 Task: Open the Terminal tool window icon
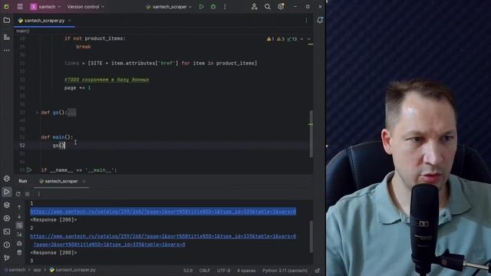pos(7,232)
